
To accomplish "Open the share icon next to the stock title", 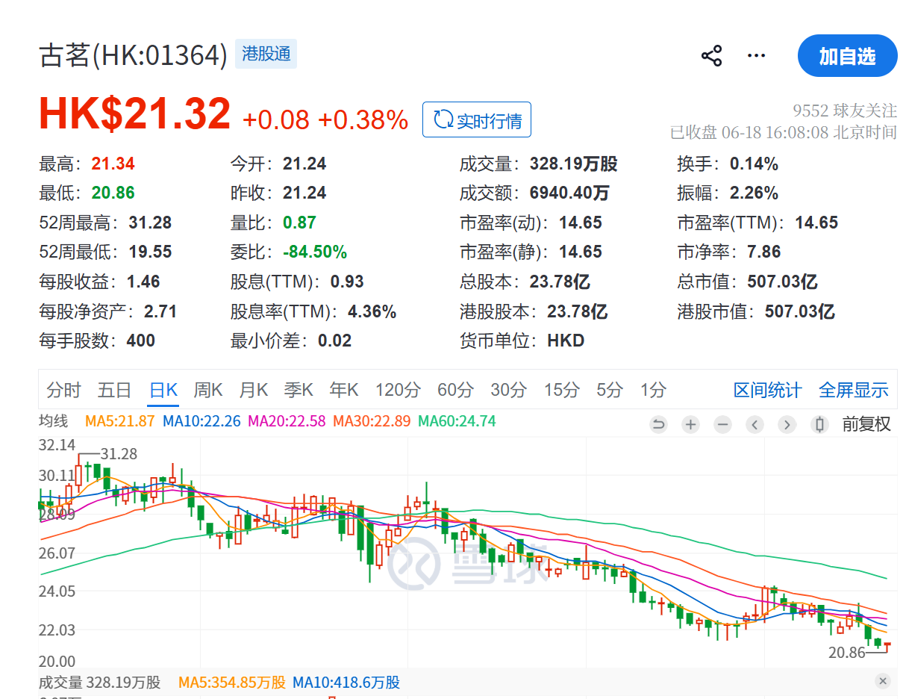I will click(x=711, y=56).
